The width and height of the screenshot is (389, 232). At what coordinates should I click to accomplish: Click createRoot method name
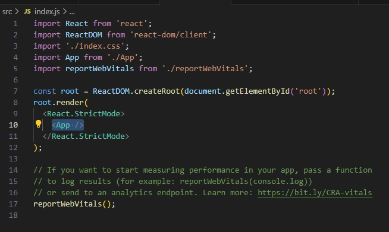[x=157, y=91]
